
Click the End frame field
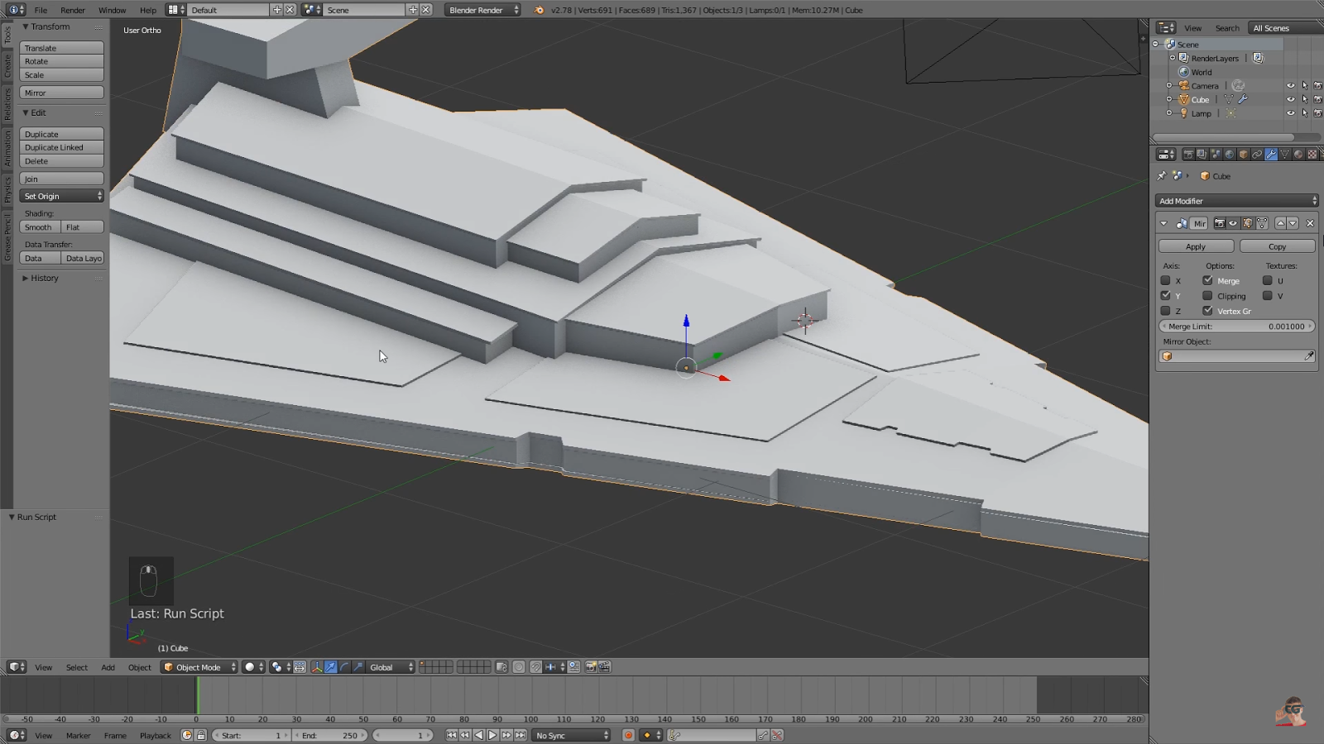coord(331,735)
